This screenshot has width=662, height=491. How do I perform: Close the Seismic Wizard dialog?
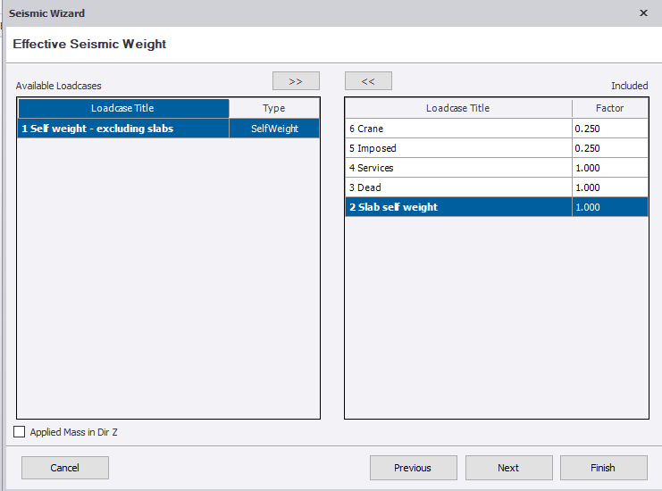pos(643,13)
